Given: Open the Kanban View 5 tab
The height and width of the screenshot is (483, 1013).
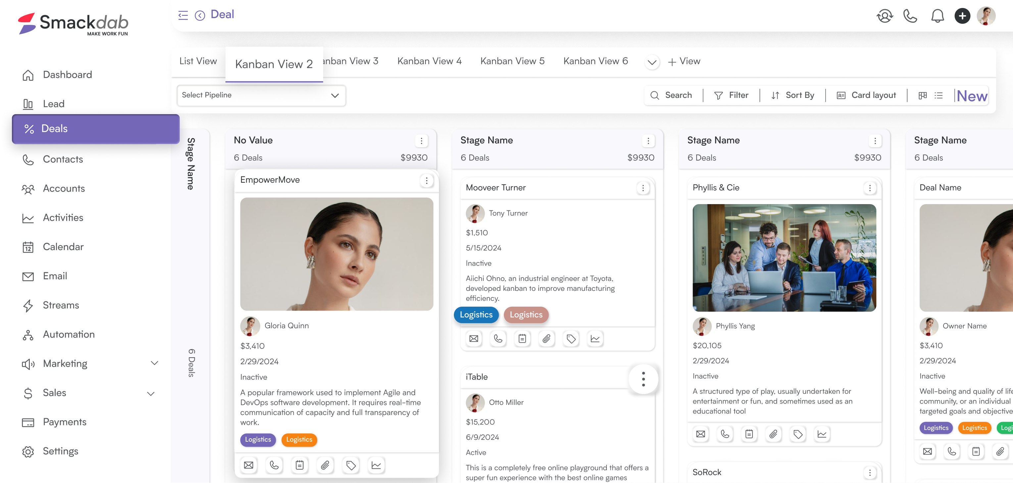Looking at the screenshot, I should click(x=513, y=61).
